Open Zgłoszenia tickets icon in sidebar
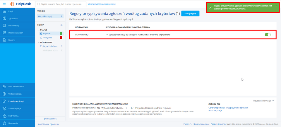This screenshot has width=281, height=127. [4, 18]
